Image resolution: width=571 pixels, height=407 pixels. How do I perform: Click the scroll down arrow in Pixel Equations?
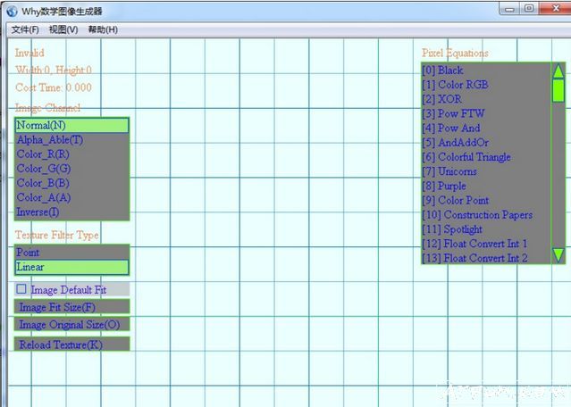tap(558, 255)
